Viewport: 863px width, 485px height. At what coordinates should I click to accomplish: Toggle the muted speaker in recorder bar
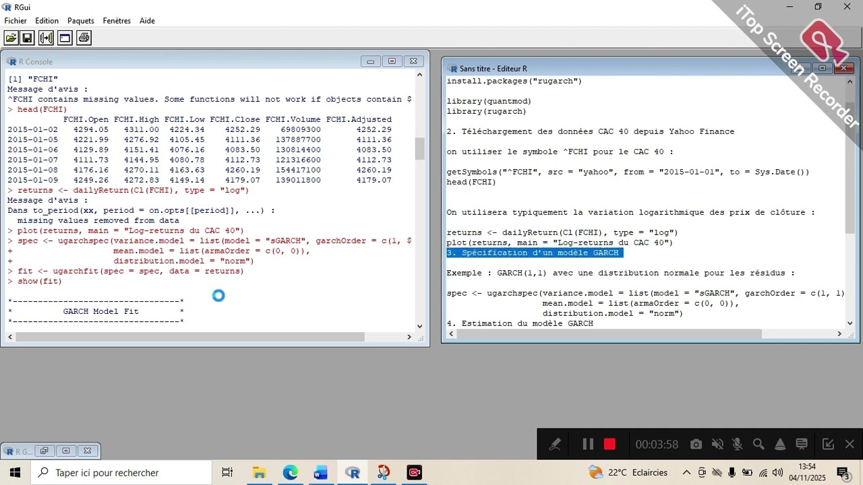tap(717, 444)
